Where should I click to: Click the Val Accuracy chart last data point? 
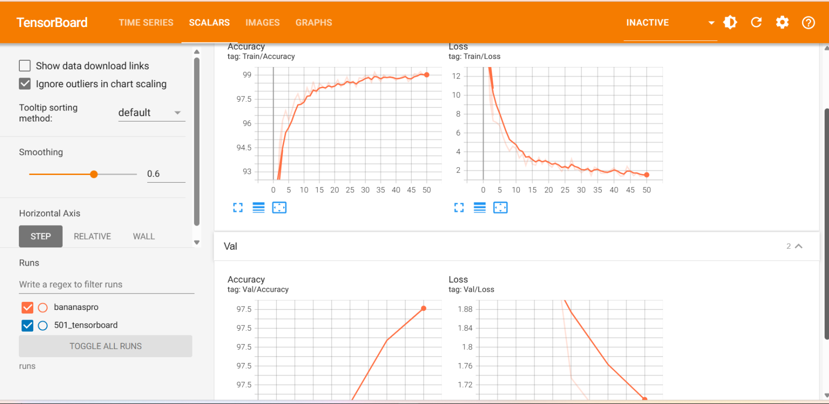[424, 309]
